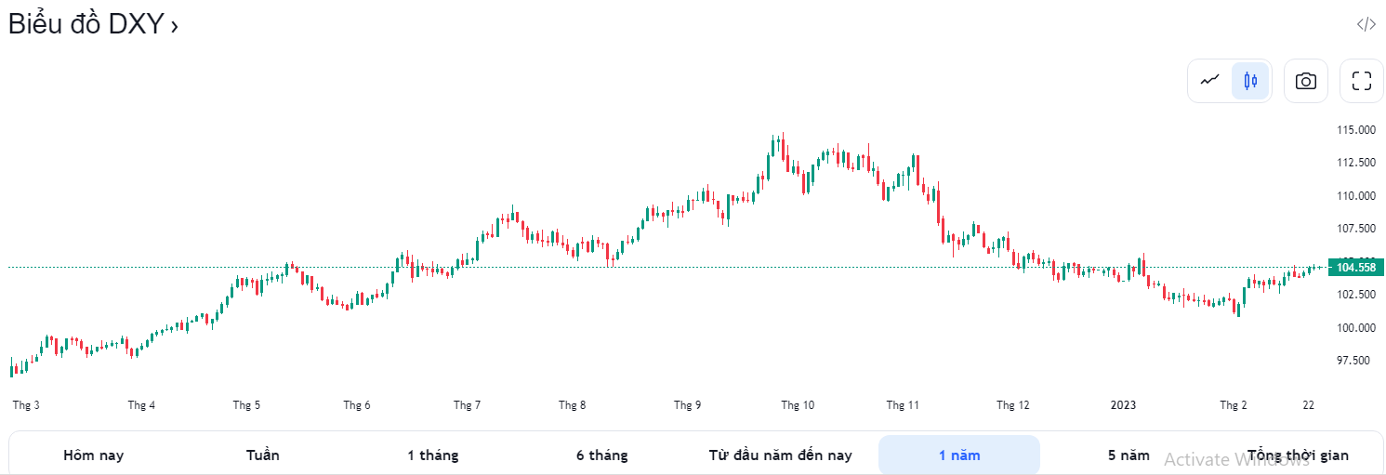Click the Thg 10 date axis label
This screenshot has height=475, width=1386.
click(798, 405)
